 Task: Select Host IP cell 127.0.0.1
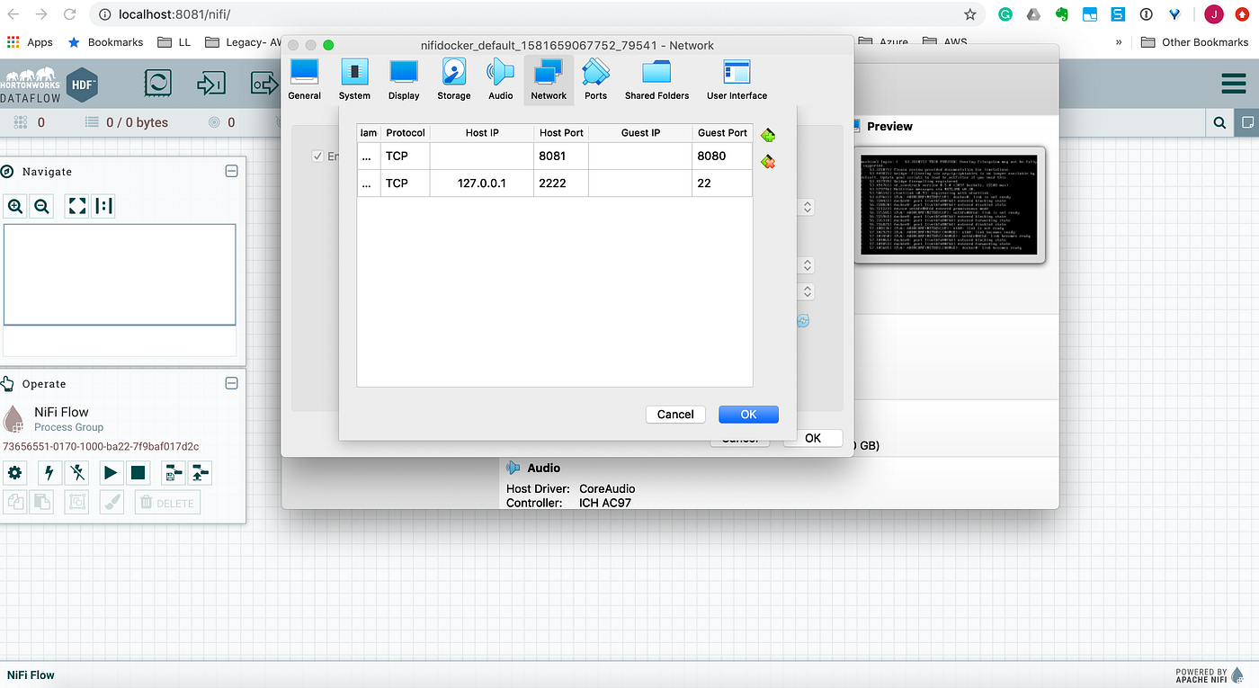(x=482, y=183)
